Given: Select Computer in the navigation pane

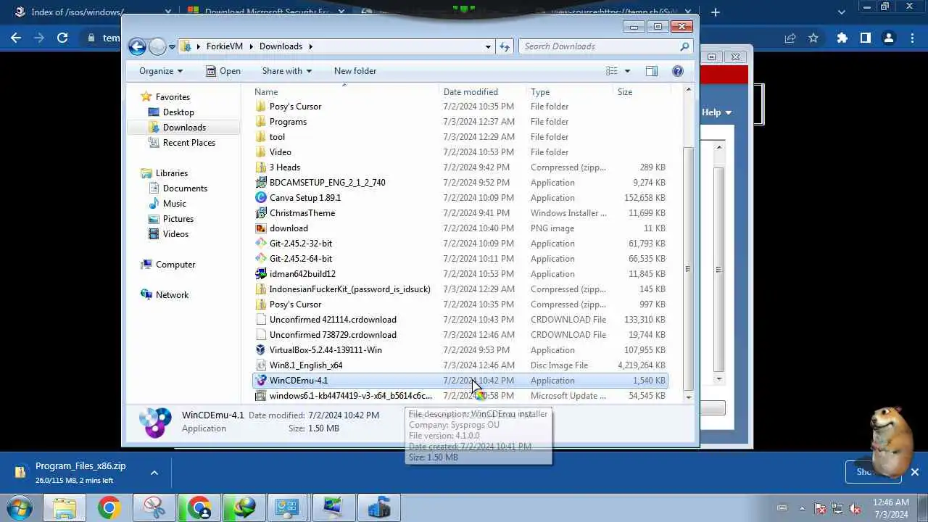Looking at the screenshot, I should point(175,265).
